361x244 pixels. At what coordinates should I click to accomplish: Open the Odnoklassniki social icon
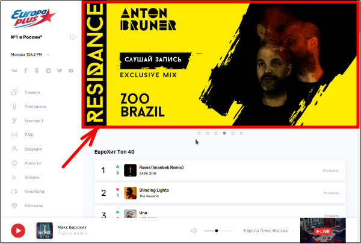pos(37,70)
